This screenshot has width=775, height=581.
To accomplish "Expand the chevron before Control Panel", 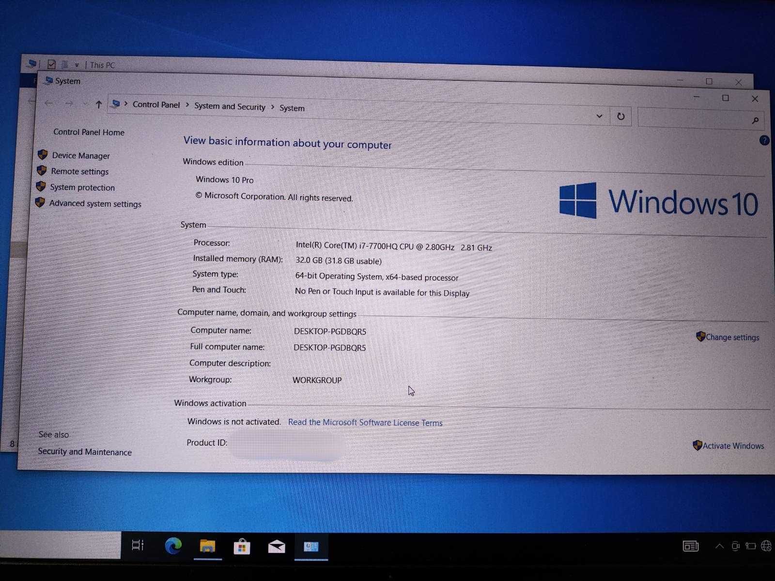I will pyautogui.click(x=126, y=104).
